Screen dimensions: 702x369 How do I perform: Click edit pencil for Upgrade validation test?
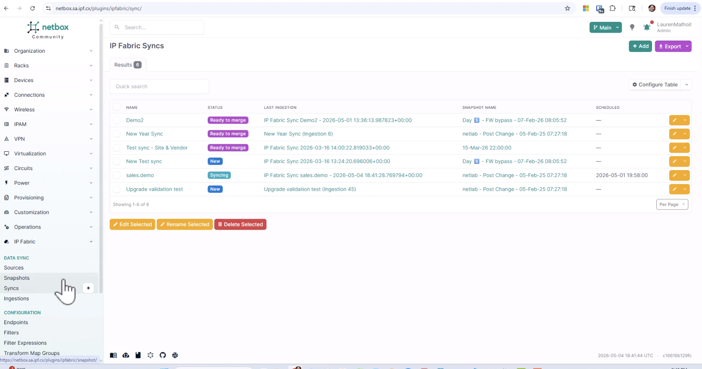[675, 189]
